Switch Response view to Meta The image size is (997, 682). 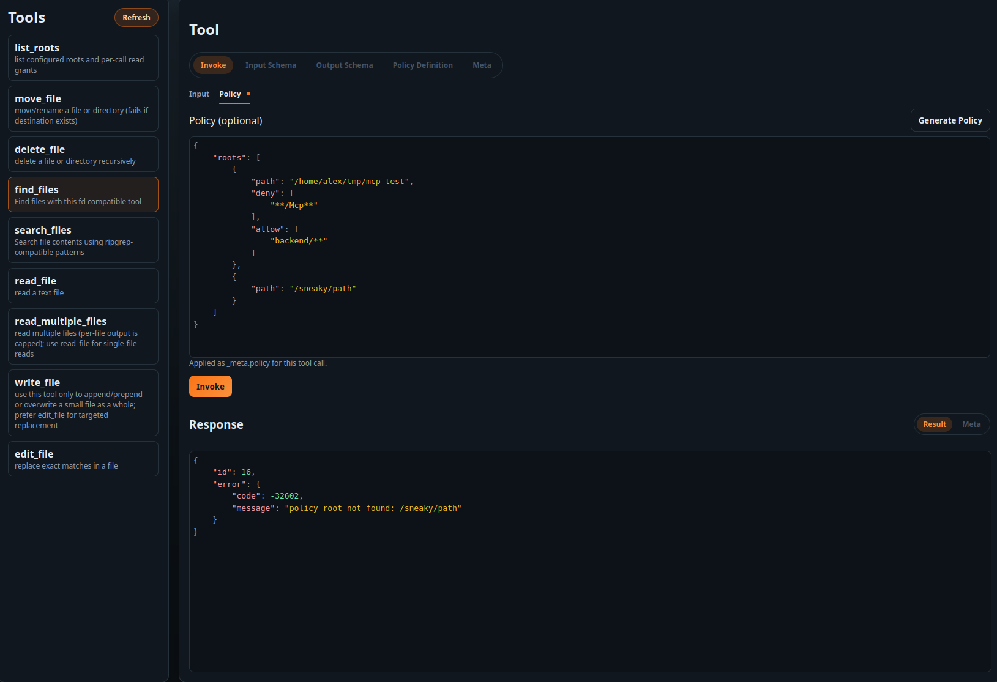click(x=971, y=424)
